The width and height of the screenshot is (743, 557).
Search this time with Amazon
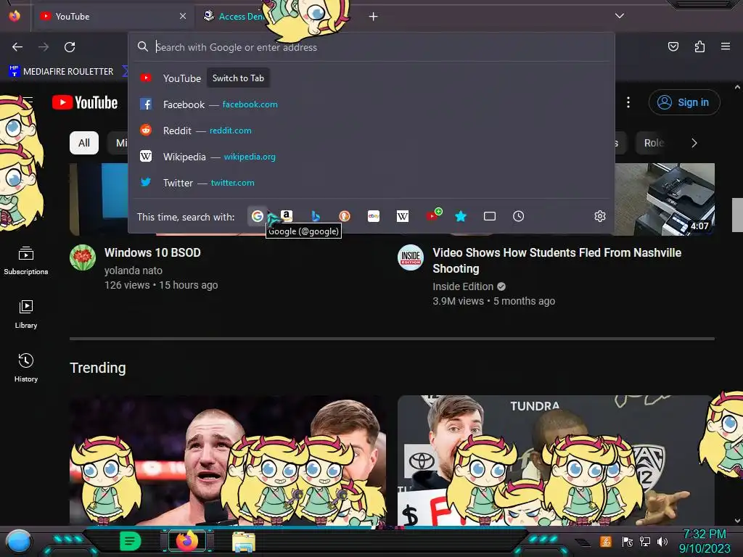click(286, 216)
